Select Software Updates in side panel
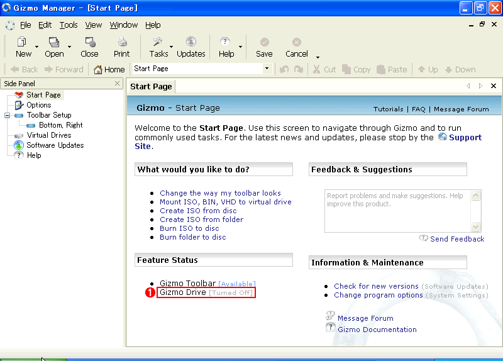 tap(55, 145)
